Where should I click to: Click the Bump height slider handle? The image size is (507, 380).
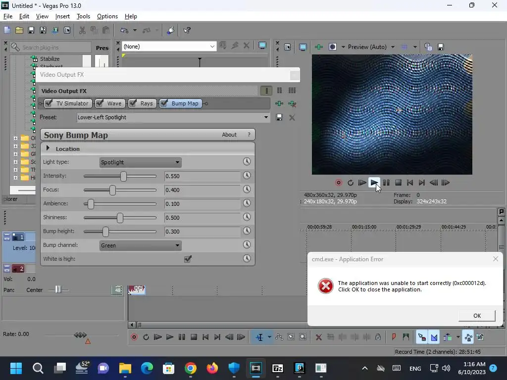pos(105,232)
